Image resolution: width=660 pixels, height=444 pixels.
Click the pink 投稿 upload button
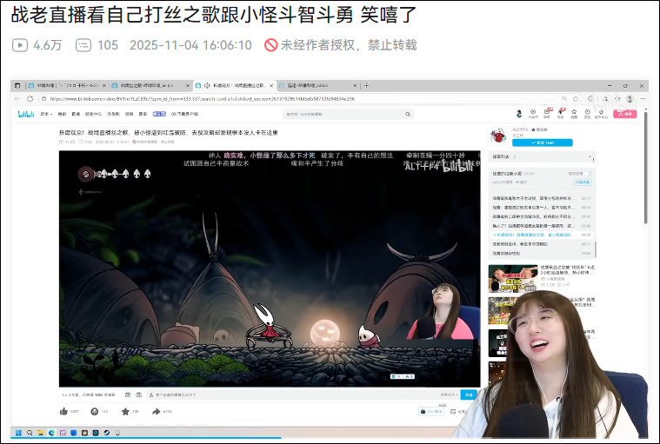pyautogui.click(x=624, y=114)
